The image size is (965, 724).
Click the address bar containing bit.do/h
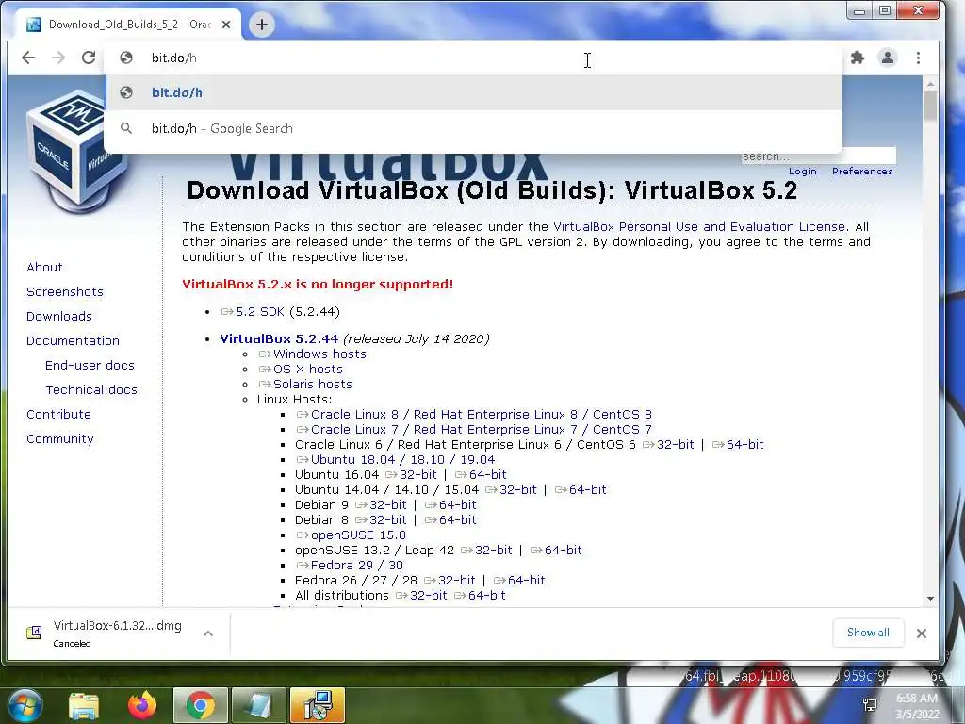click(x=474, y=58)
